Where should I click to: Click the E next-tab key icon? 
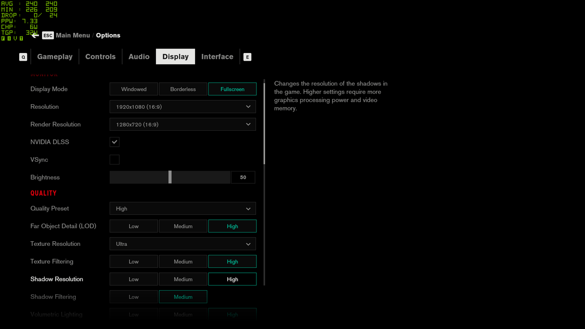pyautogui.click(x=247, y=57)
